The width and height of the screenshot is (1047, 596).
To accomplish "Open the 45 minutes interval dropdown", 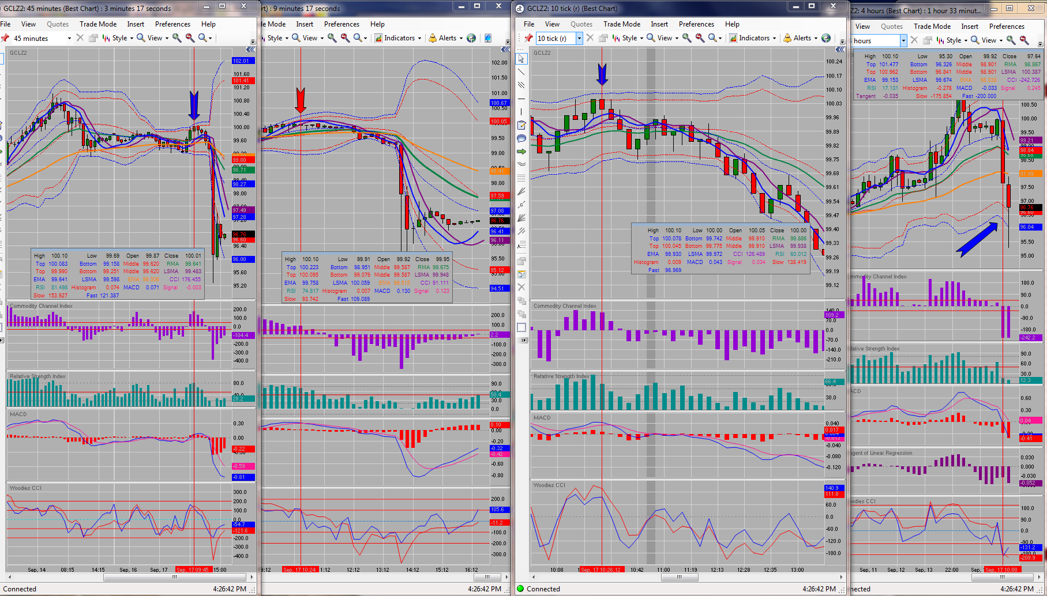I will 69,39.
